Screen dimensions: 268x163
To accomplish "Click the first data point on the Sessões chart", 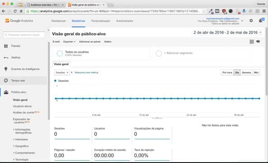I will pyautogui.click(x=55, y=99).
